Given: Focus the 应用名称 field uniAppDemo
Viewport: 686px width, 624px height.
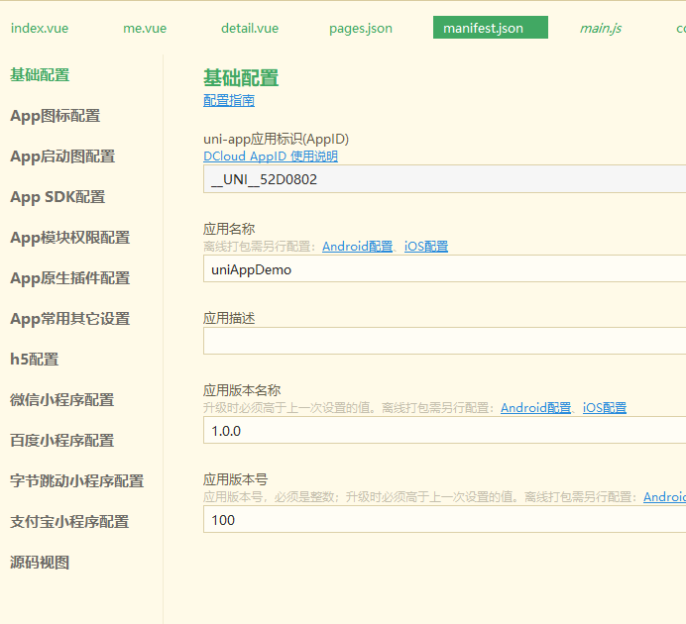Looking at the screenshot, I should (444, 268).
